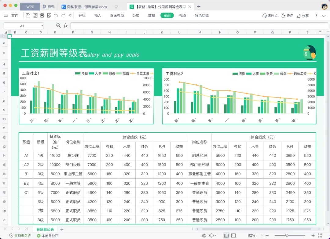The image size is (330, 239).
Task: Select the 薪酬登记表 sheet tab
Action: (x=45, y=229)
